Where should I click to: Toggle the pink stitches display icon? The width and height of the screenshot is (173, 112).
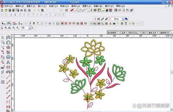pyautogui.click(x=76, y=10)
